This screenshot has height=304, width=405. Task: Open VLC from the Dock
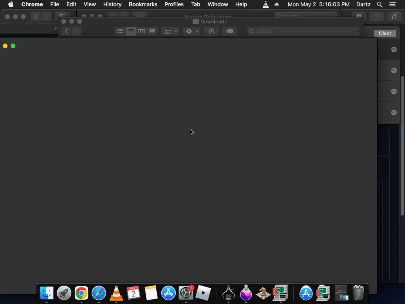click(116, 293)
